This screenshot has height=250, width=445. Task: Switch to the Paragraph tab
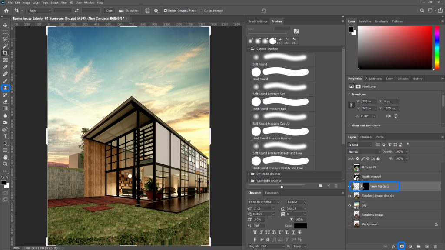point(272,193)
